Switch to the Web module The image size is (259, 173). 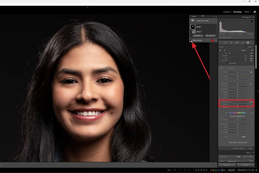pyautogui.click(x=247, y=12)
